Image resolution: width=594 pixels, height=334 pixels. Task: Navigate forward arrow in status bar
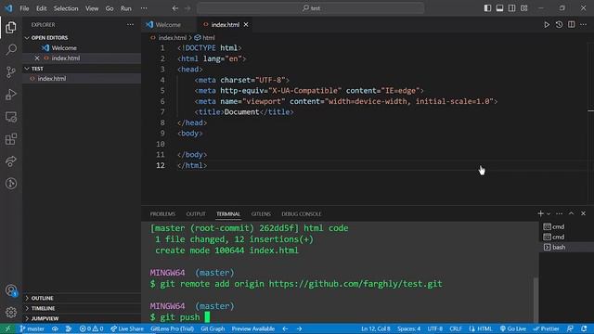point(299,328)
